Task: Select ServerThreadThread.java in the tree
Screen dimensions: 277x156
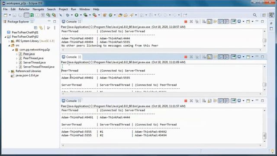Action: tap(39, 67)
